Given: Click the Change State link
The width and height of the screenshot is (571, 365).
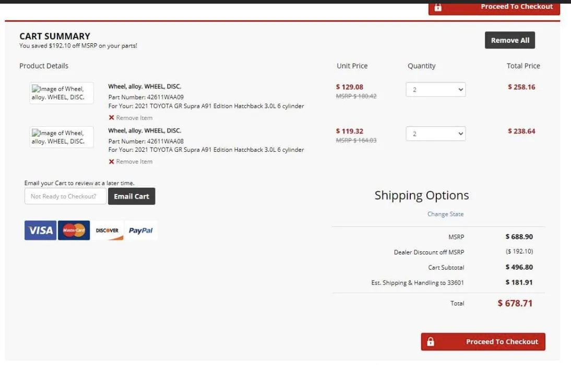Looking at the screenshot, I should pyautogui.click(x=445, y=214).
